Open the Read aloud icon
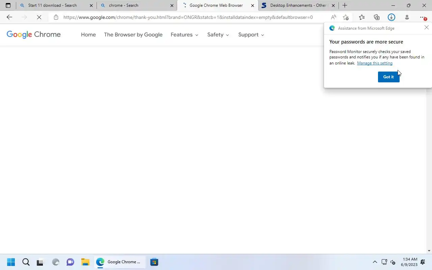This screenshot has width=432, height=270. [333, 17]
